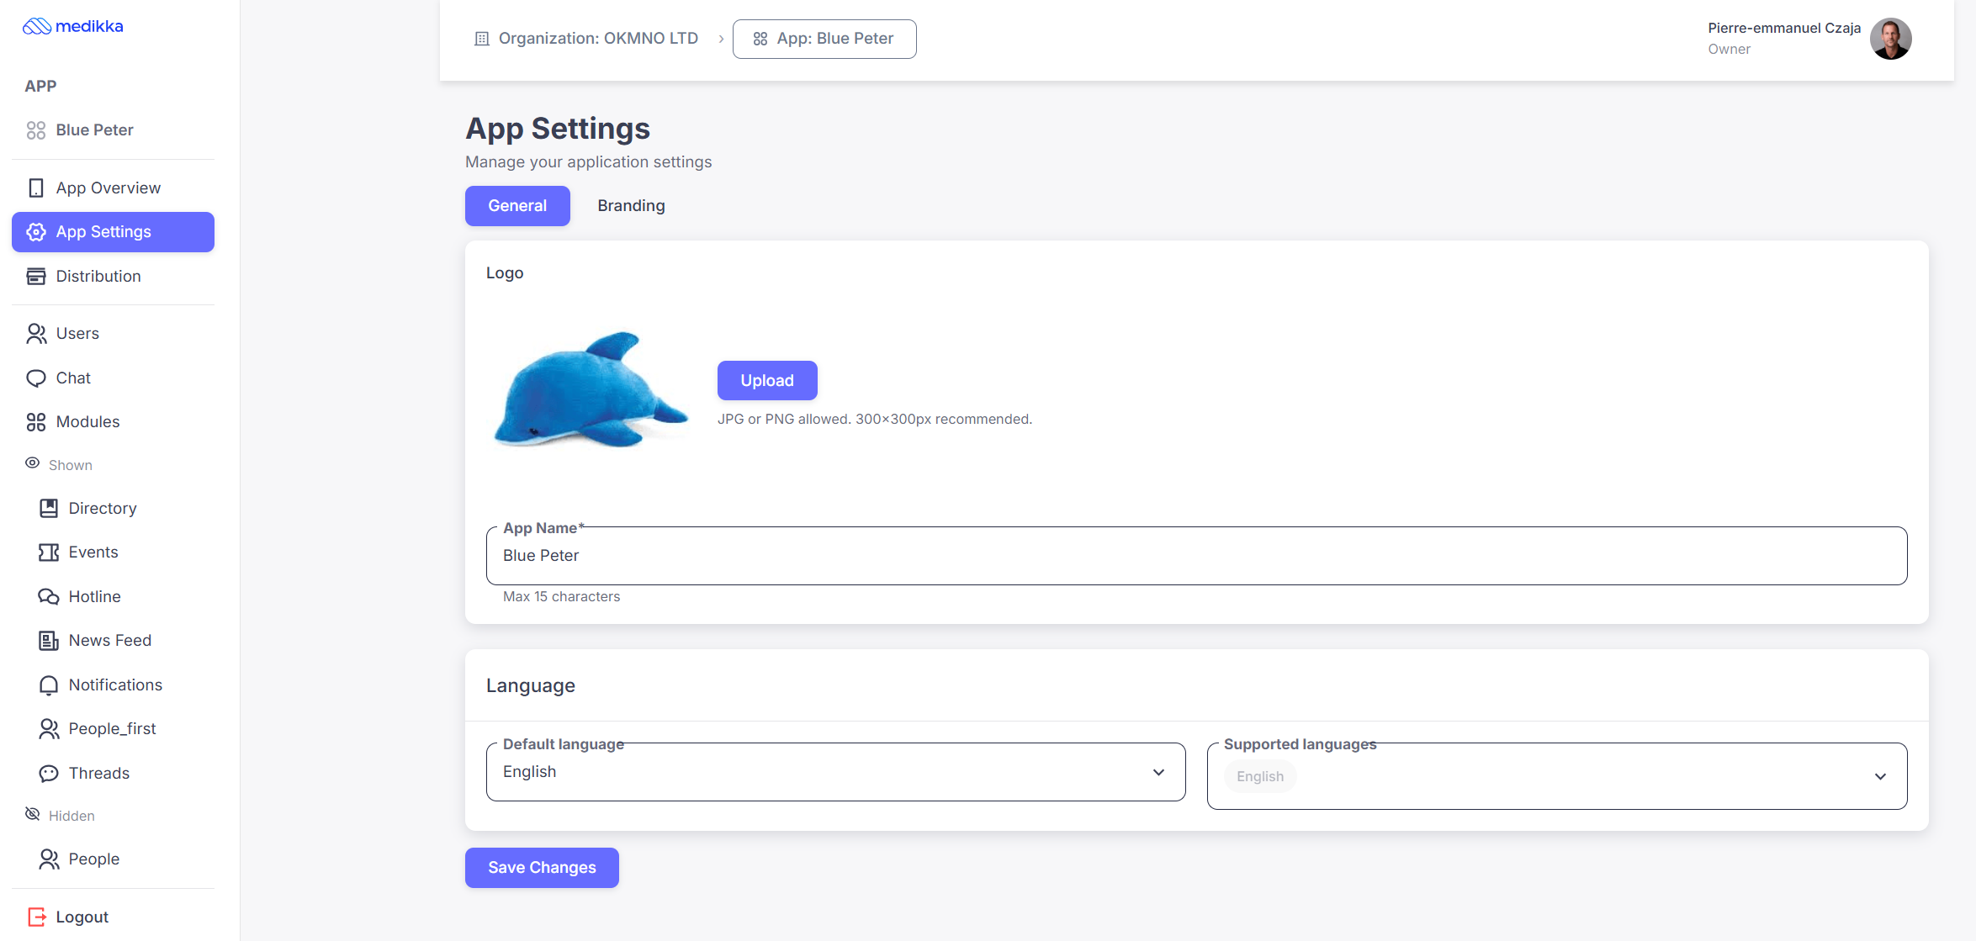Toggle the Hidden modules crossed-eye icon
Viewport: 1976px width, 941px height.
(33, 814)
